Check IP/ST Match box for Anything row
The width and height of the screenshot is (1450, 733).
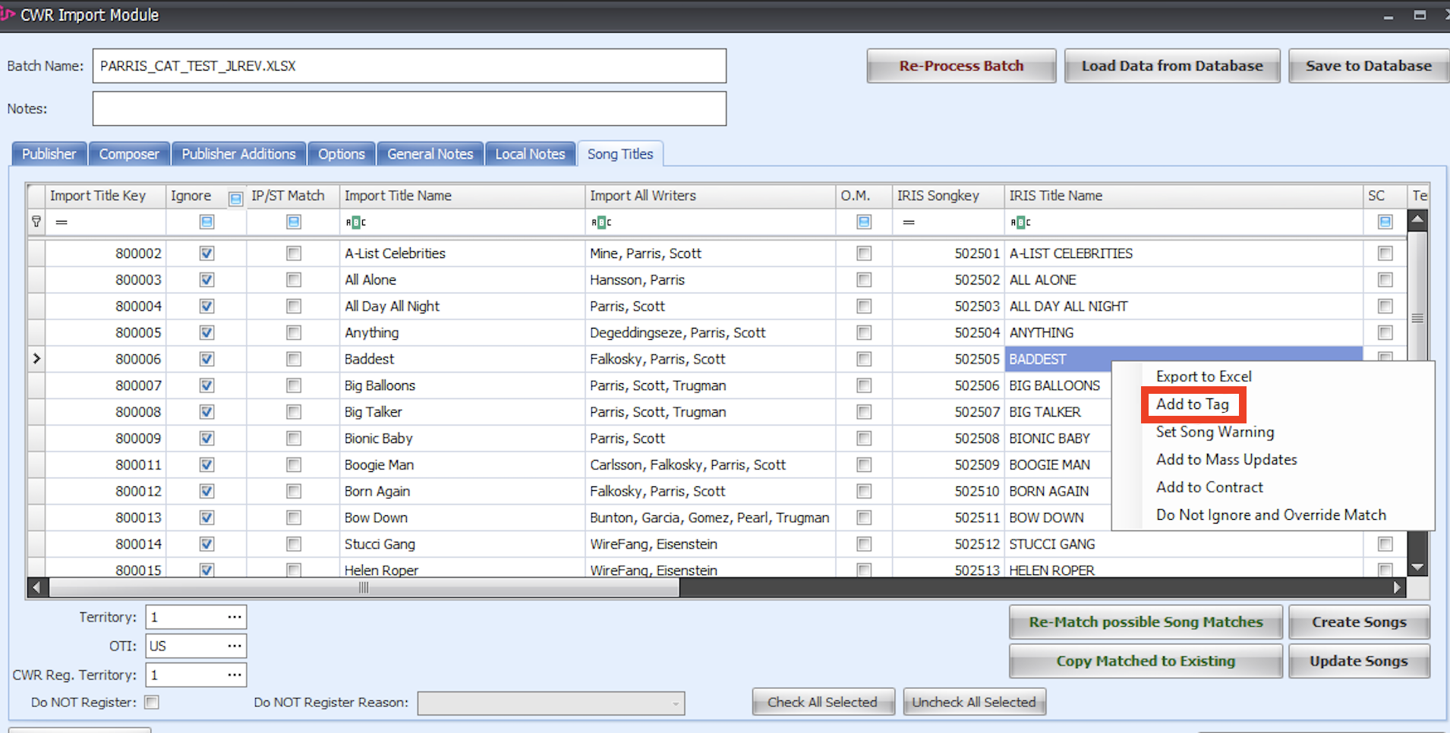294,332
